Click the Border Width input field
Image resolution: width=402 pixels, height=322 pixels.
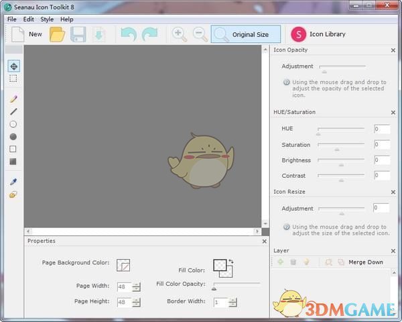coord(220,303)
